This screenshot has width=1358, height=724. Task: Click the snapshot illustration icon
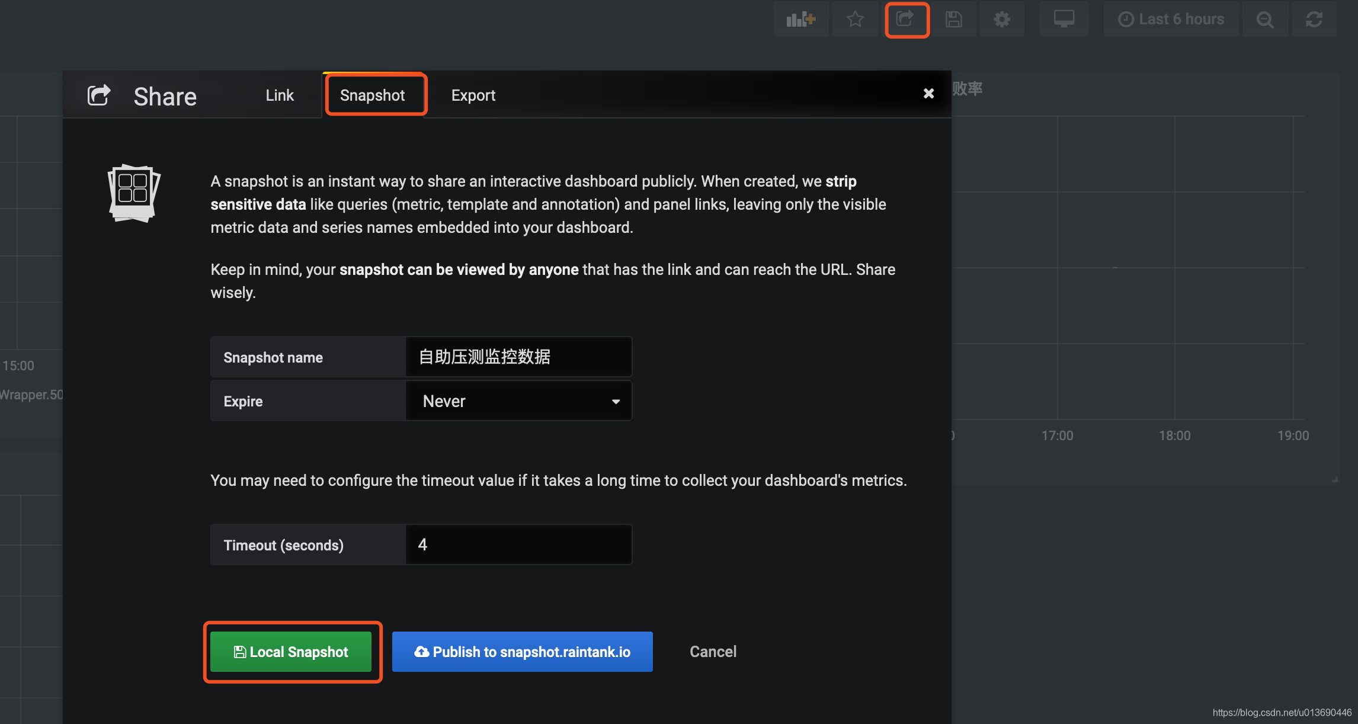pos(134,193)
